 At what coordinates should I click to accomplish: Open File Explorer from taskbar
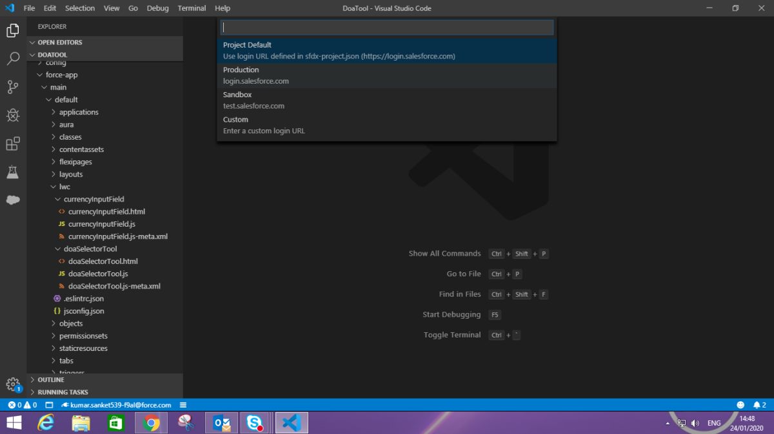pyautogui.click(x=81, y=423)
